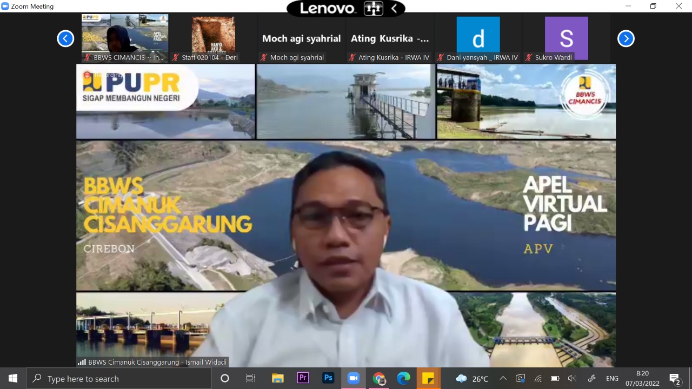Show next participants with the right arrow
The height and width of the screenshot is (389, 692).
pyautogui.click(x=626, y=38)
